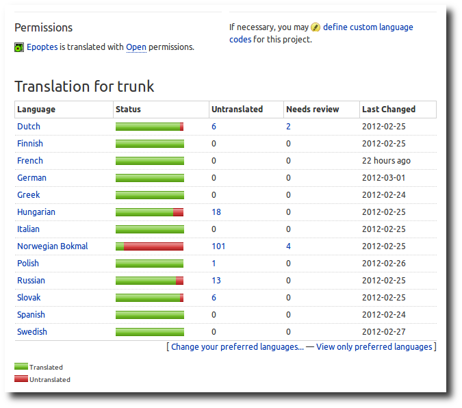462x408 pixels.
Task: Click the Norwegian Bokmal status progress bar
Action: point(149,246)
